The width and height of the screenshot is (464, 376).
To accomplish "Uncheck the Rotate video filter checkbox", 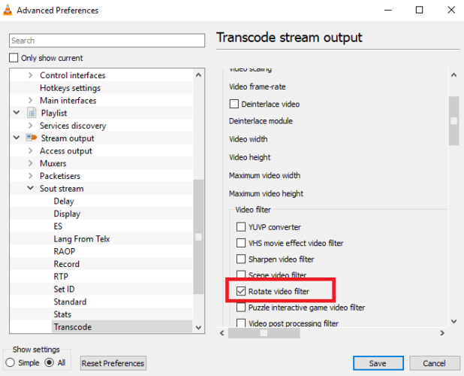I will click(241, 291).
